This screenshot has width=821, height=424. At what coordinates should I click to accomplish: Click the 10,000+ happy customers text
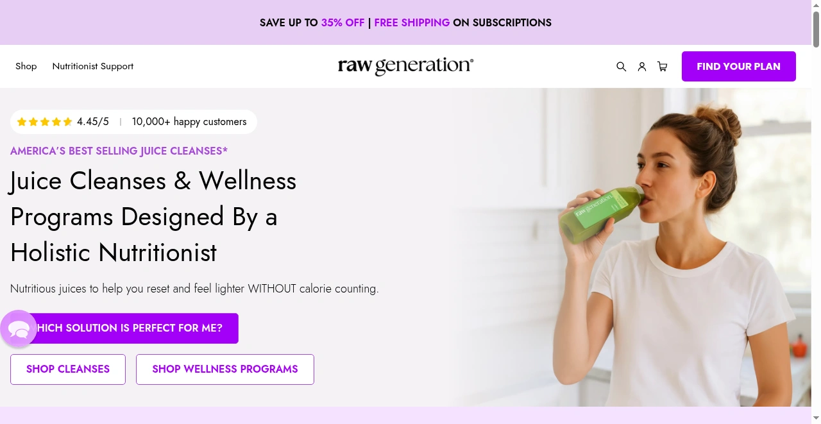point(189,122)
